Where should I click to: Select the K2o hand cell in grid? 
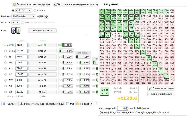coord(108,82)
